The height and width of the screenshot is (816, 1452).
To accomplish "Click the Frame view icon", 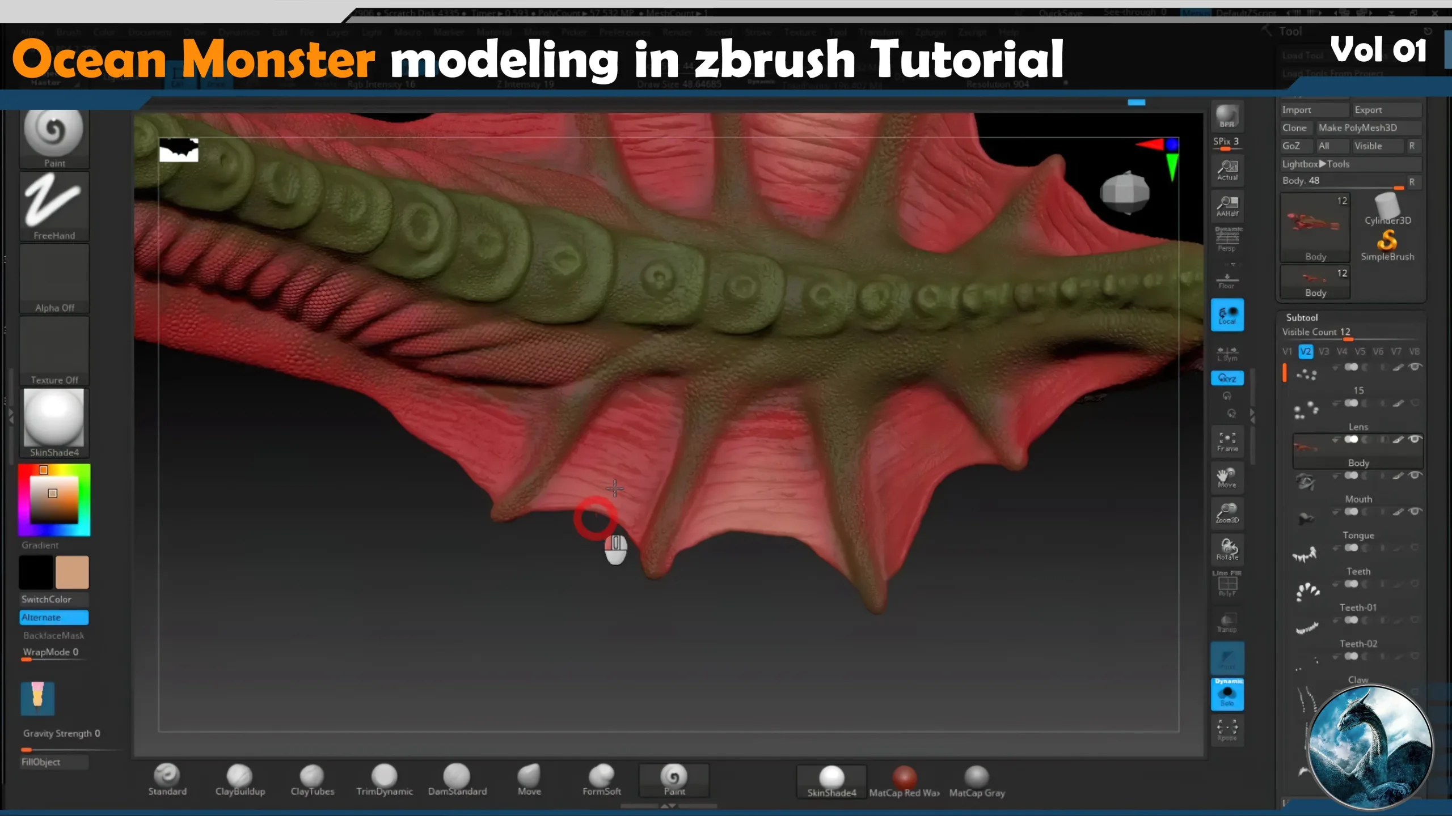I will pyautogui.click(x=1227, y=441).
